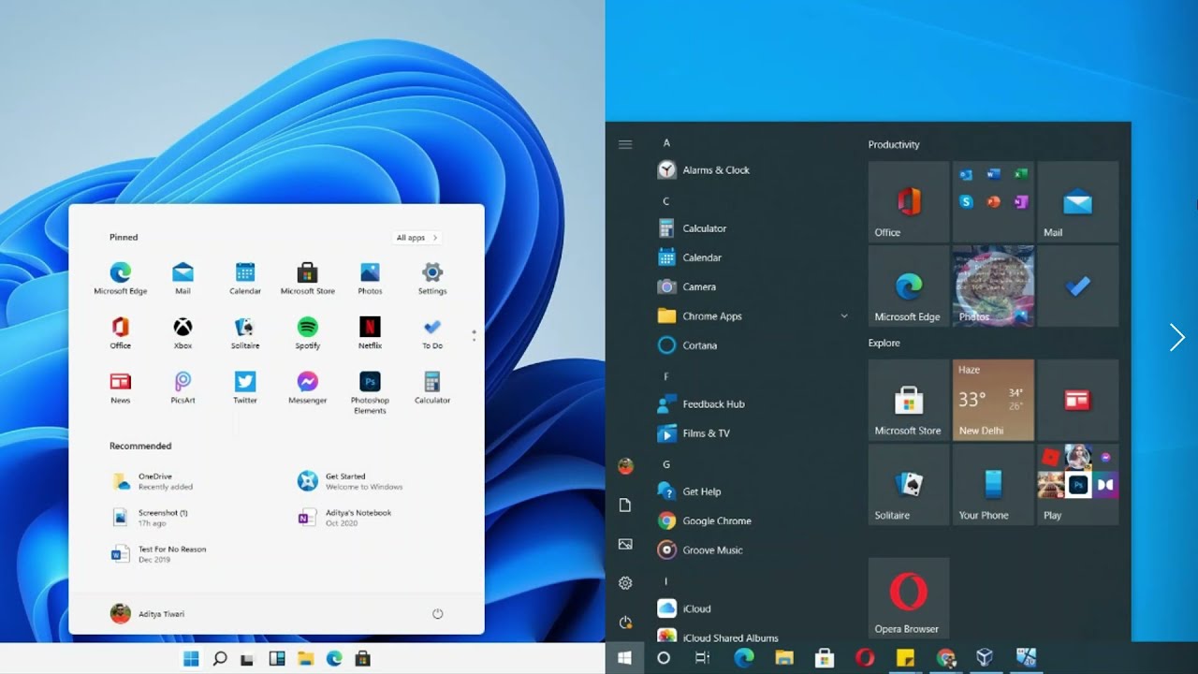Open Search on the Windows 11 taskbar
1198x674 pixels.
220,658
